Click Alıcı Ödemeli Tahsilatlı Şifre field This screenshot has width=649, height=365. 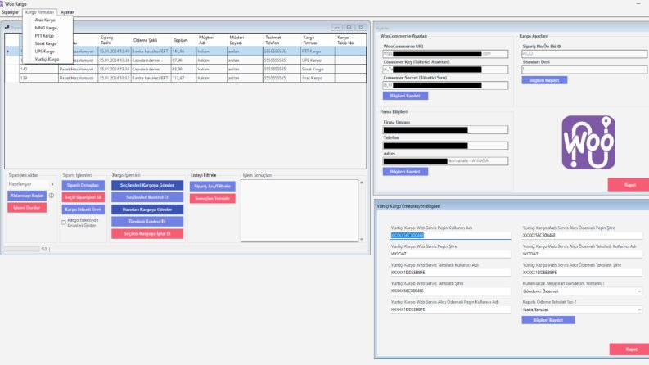coord(582,273)
